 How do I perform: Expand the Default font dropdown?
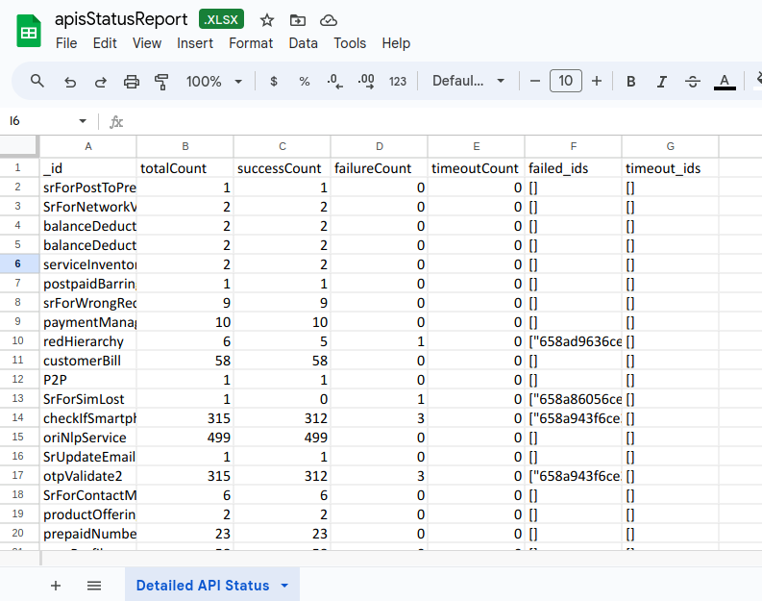[x=468, y=82]
